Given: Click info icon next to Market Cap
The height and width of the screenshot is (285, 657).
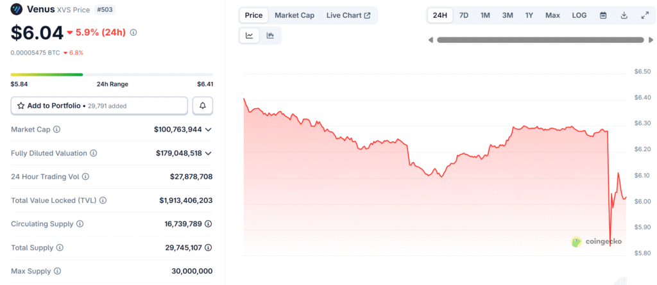Looking at the screenshot, I should [57, 129].
